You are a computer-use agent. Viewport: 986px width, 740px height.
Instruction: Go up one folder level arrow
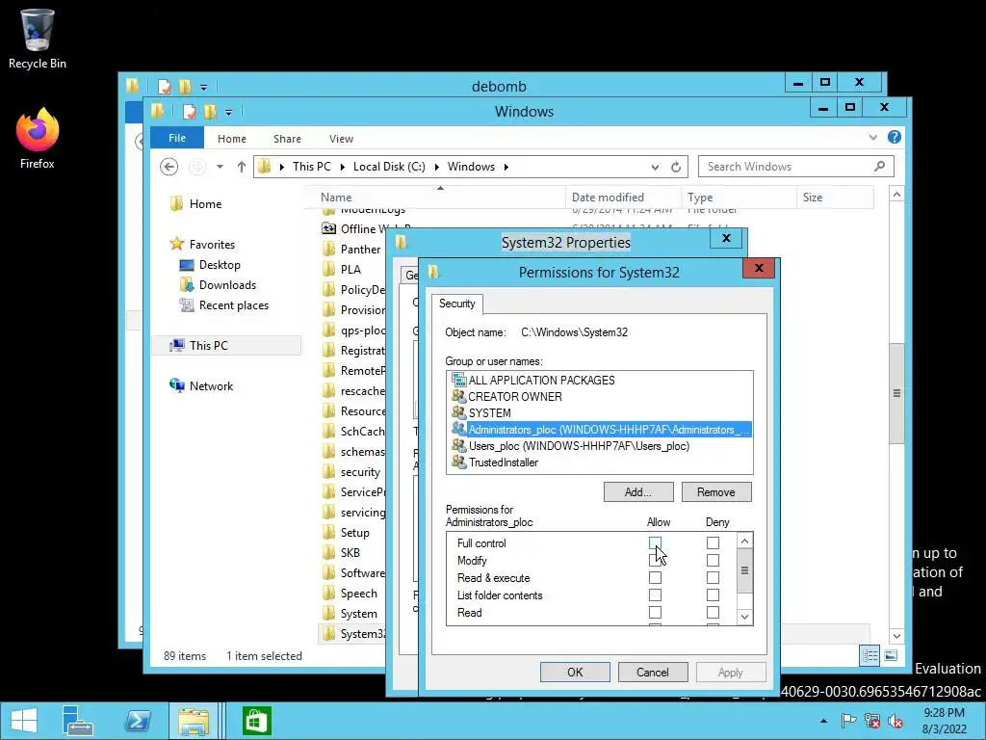click(x=242, y=167)
